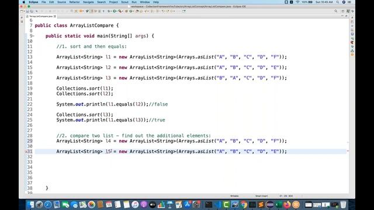Click the class name ArrayListCompare in code

[x=92, y=26]
